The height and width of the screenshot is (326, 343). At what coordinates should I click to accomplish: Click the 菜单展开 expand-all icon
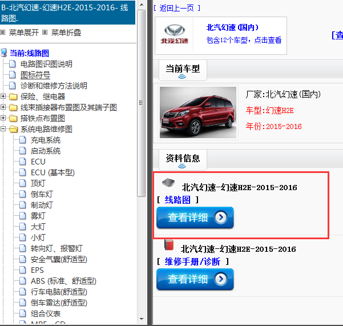coord(3,33)
